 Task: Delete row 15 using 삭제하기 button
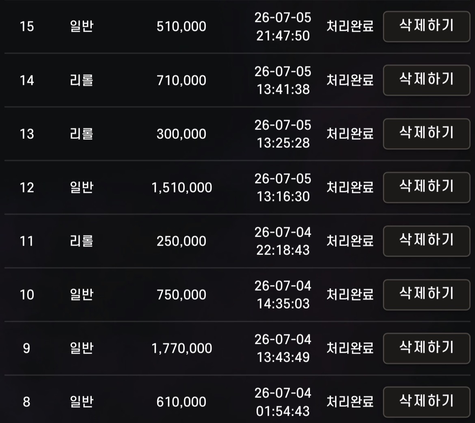pyautogui.click(x=427, y=26)
